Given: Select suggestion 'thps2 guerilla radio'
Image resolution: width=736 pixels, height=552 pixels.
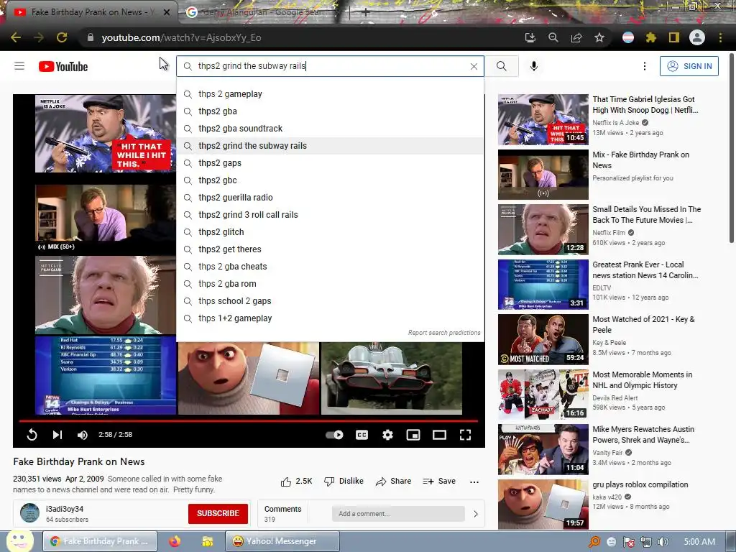Looking at the screenshot, I should click(x=331, y=198).
